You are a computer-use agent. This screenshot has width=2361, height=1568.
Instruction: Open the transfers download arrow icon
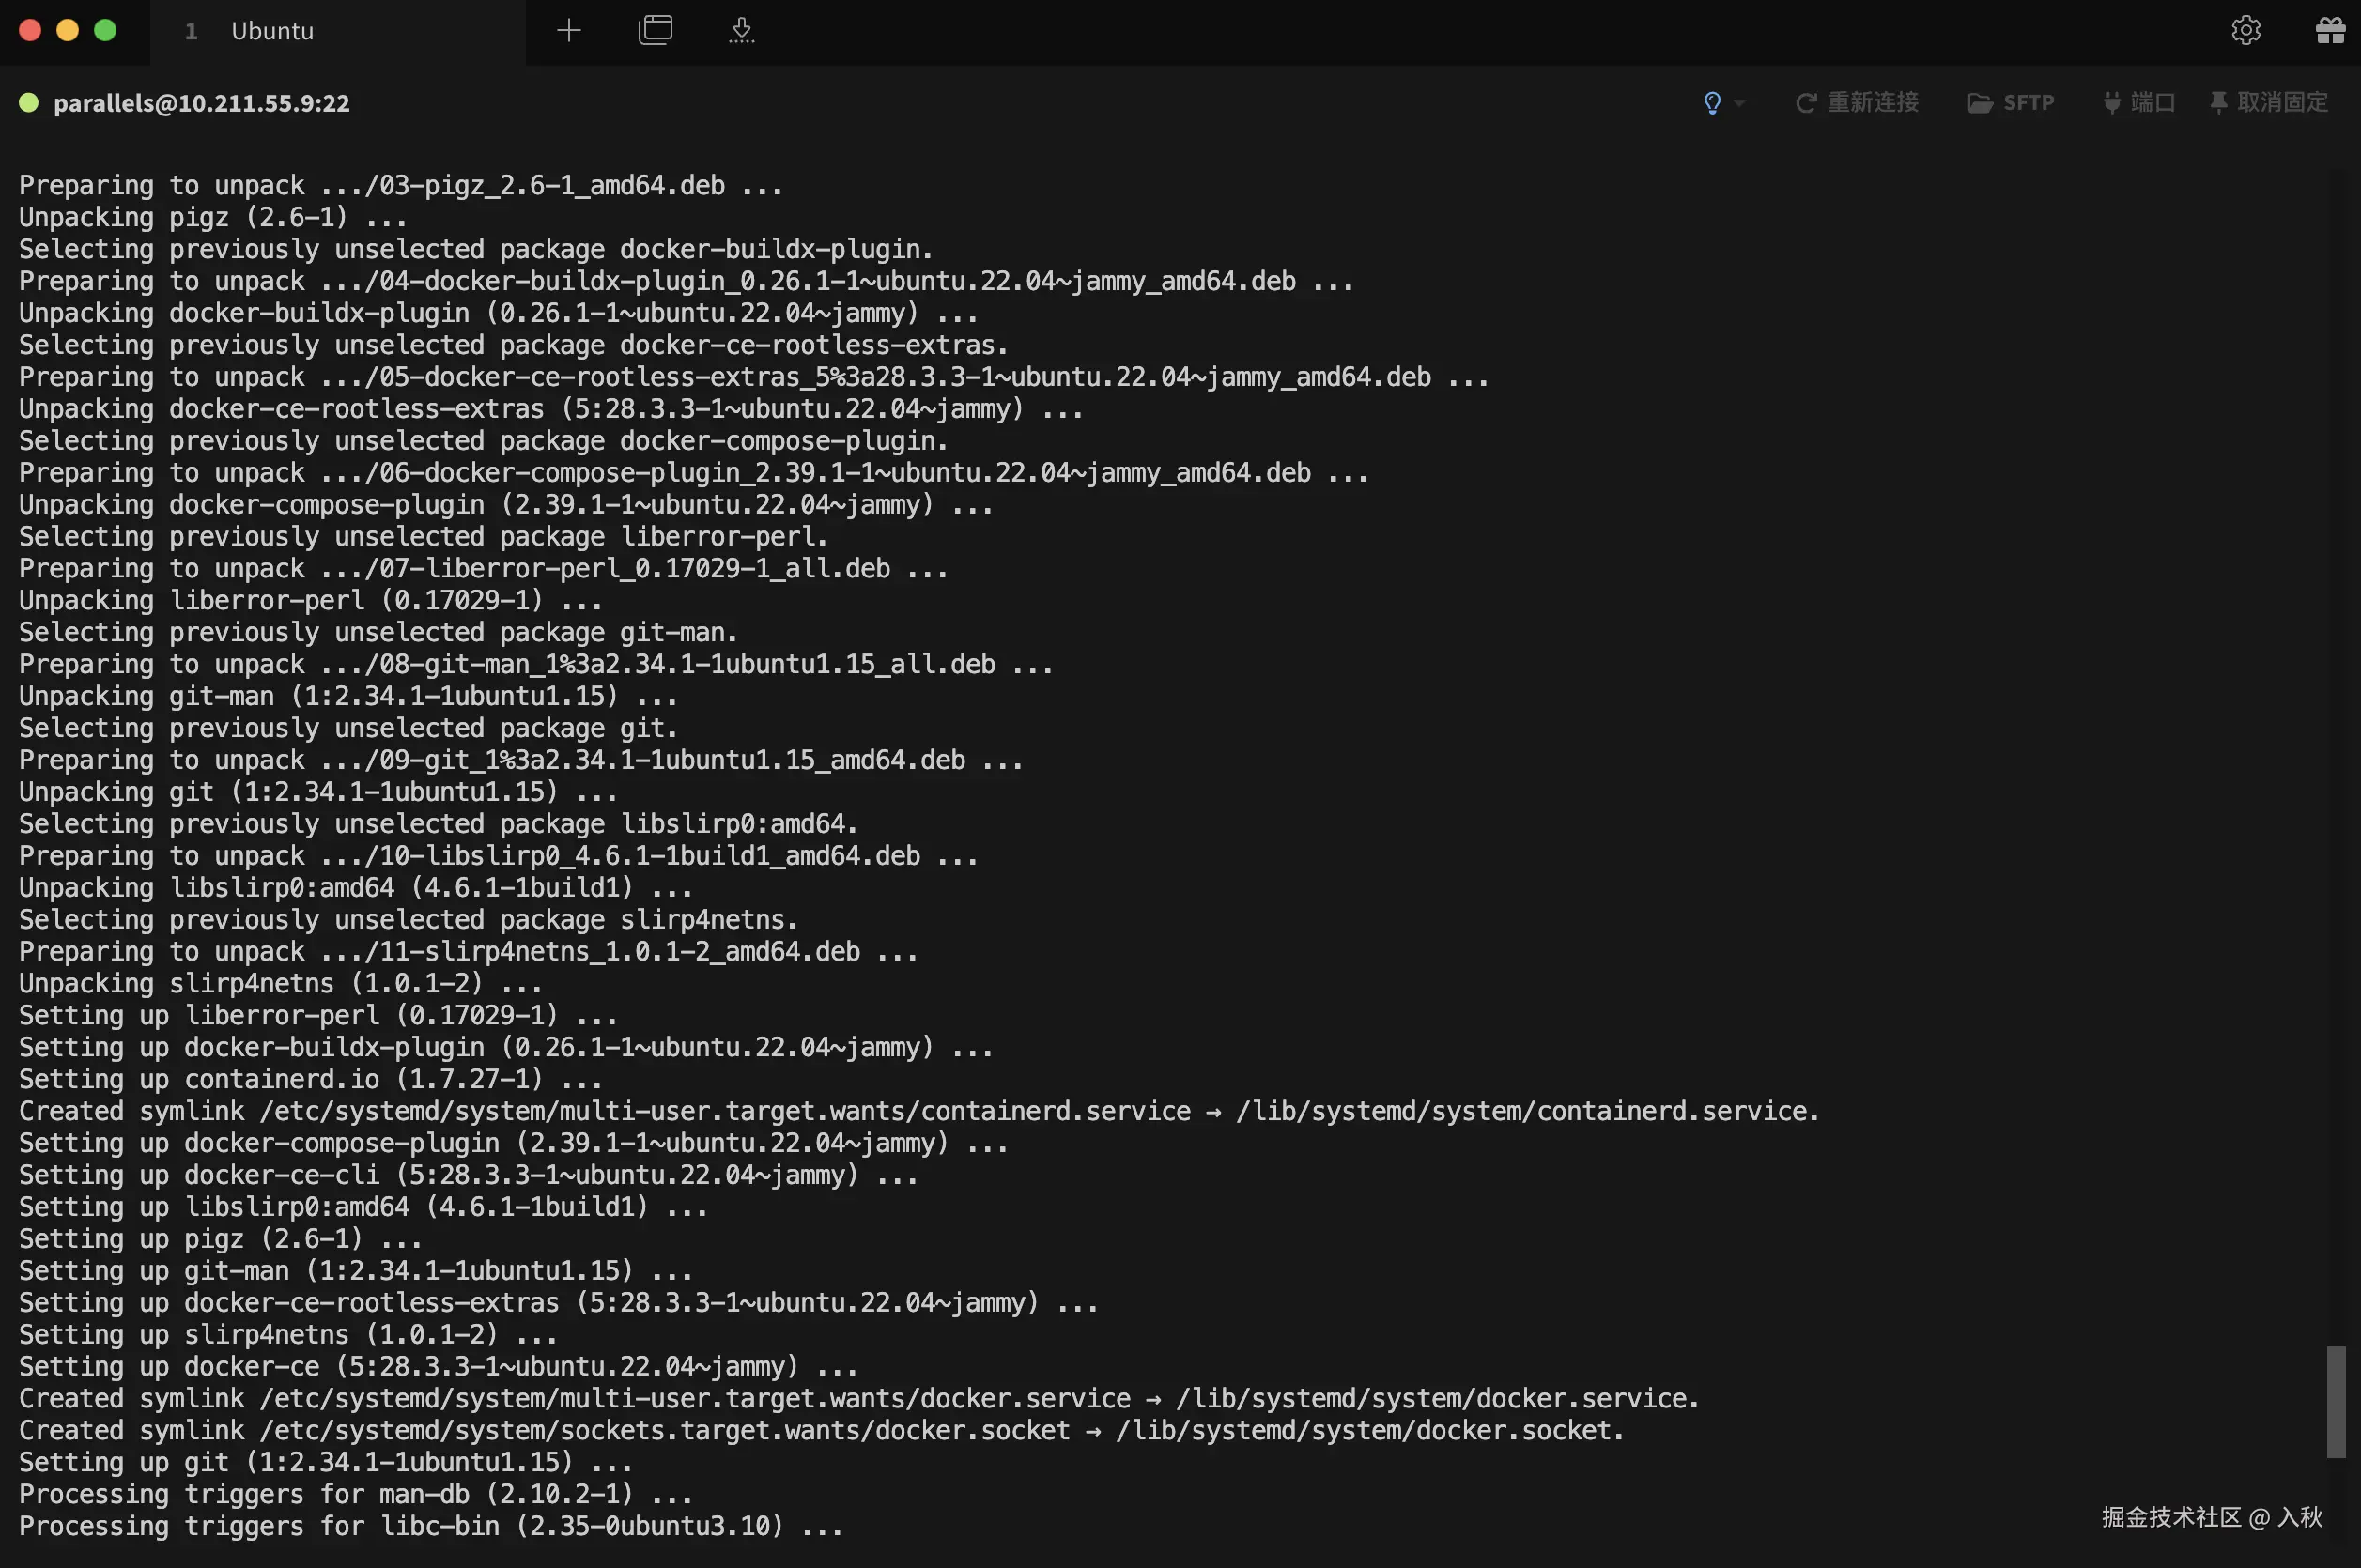741,30
